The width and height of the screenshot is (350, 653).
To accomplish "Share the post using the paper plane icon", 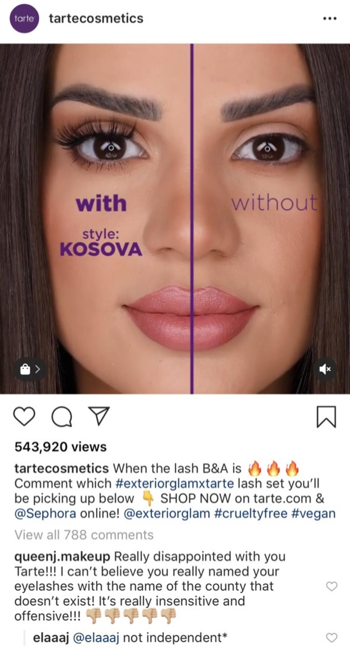I will coord(99,416).
